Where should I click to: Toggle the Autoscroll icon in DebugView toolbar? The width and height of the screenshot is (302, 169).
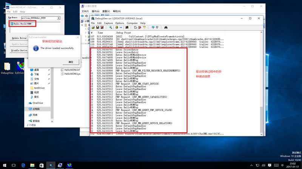coord(153,27)
